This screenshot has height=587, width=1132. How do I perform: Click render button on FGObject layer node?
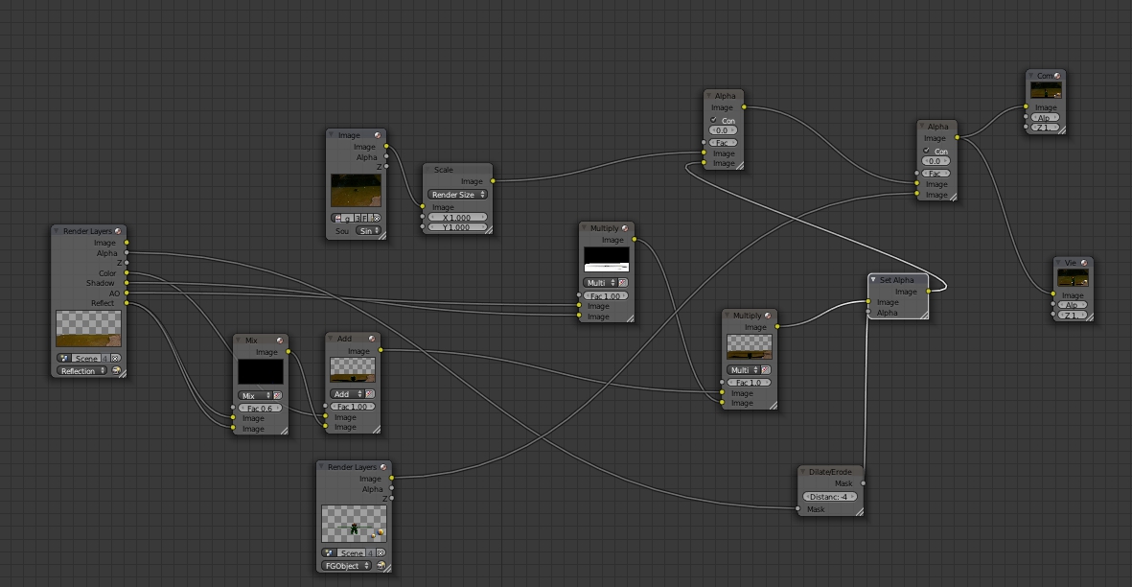(x=381, y=565)
